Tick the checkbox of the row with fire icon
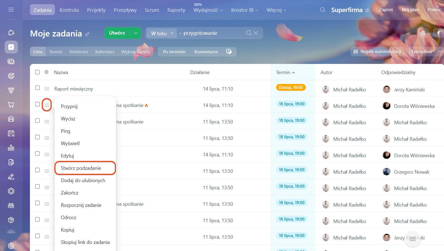 (37, 104)
